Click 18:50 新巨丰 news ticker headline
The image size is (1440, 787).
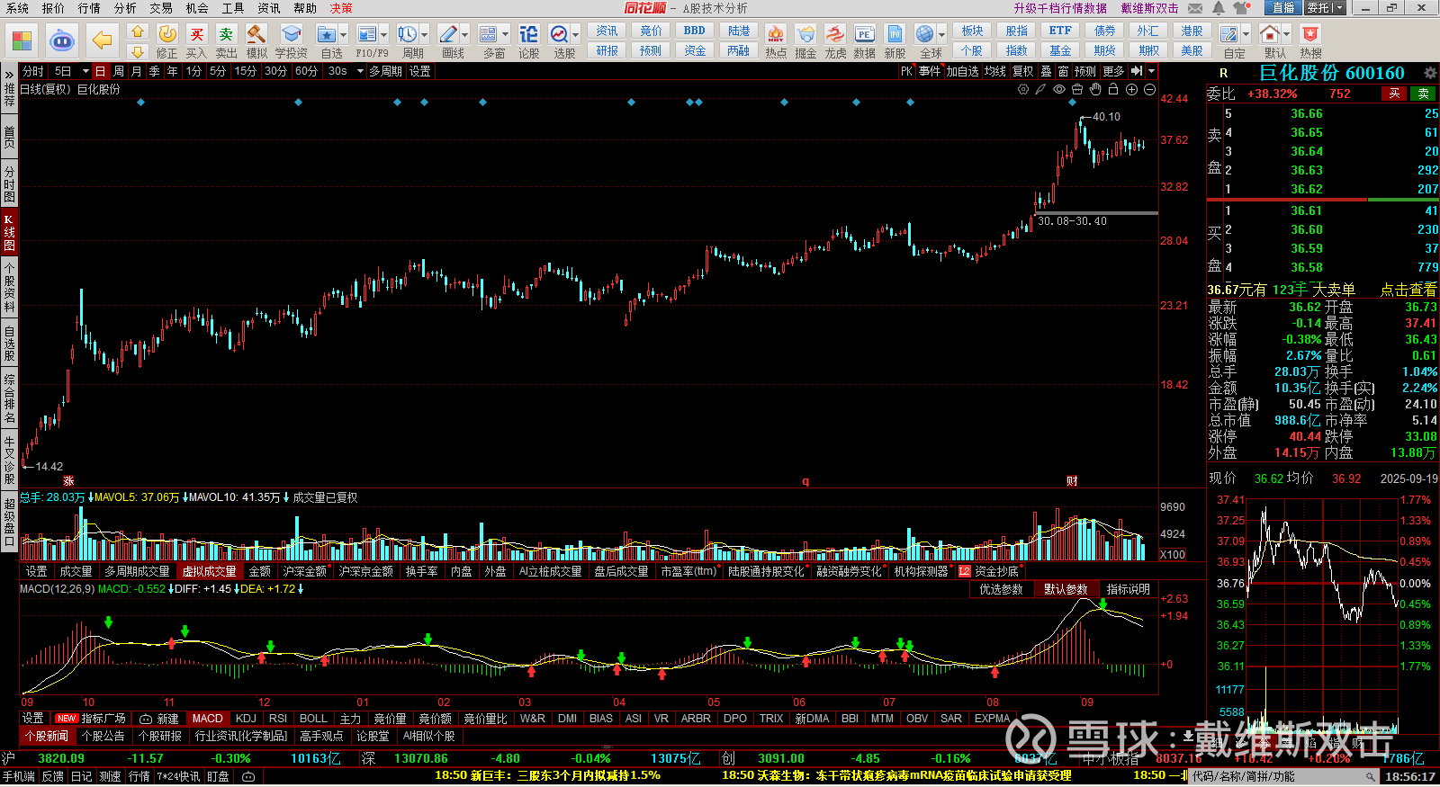(x=547, y=775)
